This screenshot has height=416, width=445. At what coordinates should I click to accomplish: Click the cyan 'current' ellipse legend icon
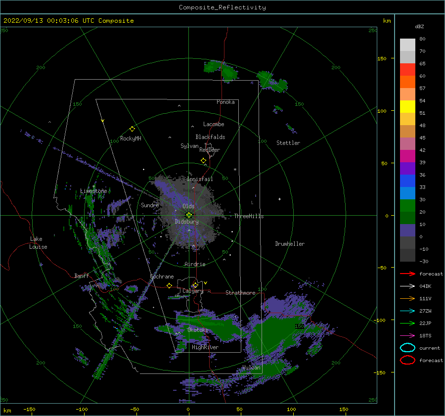407,348
